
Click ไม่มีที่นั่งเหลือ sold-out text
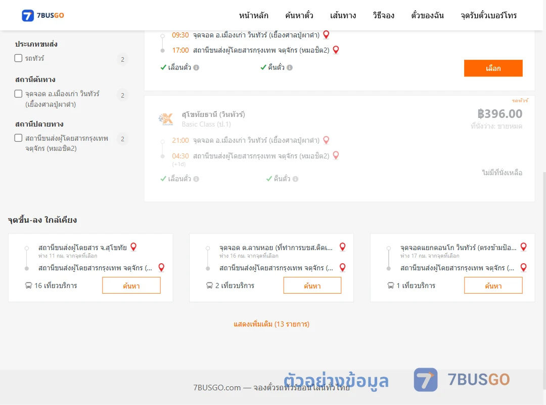[502, 173]
